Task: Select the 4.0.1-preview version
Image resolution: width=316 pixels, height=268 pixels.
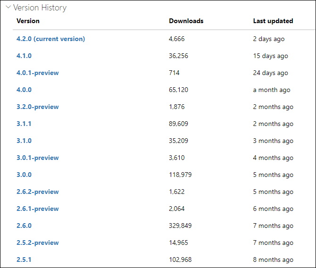Action: [x=37, y=73]
